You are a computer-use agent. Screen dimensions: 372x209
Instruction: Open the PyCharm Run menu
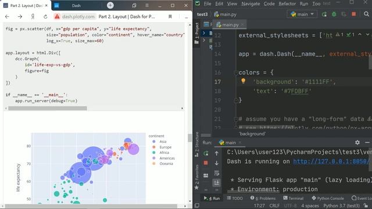303,3
